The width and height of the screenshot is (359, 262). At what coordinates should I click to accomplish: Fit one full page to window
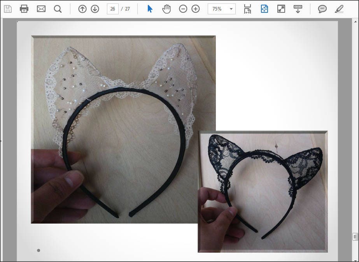tap(264, 9)
